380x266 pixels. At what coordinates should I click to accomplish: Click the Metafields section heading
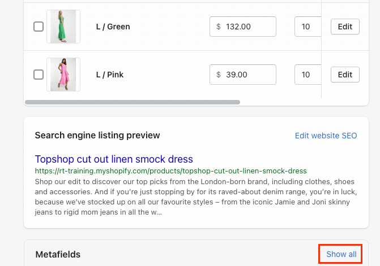point(58,254)
